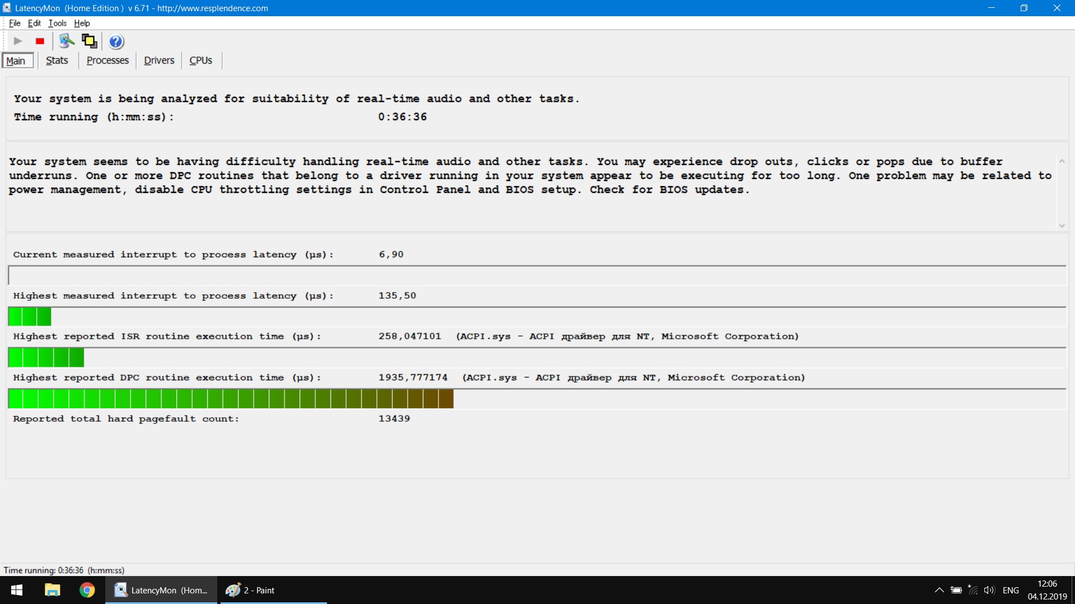The width and height of the screenshot is (1075, 604).
Task: Open the Processes tab
Action: click(107, 60)
